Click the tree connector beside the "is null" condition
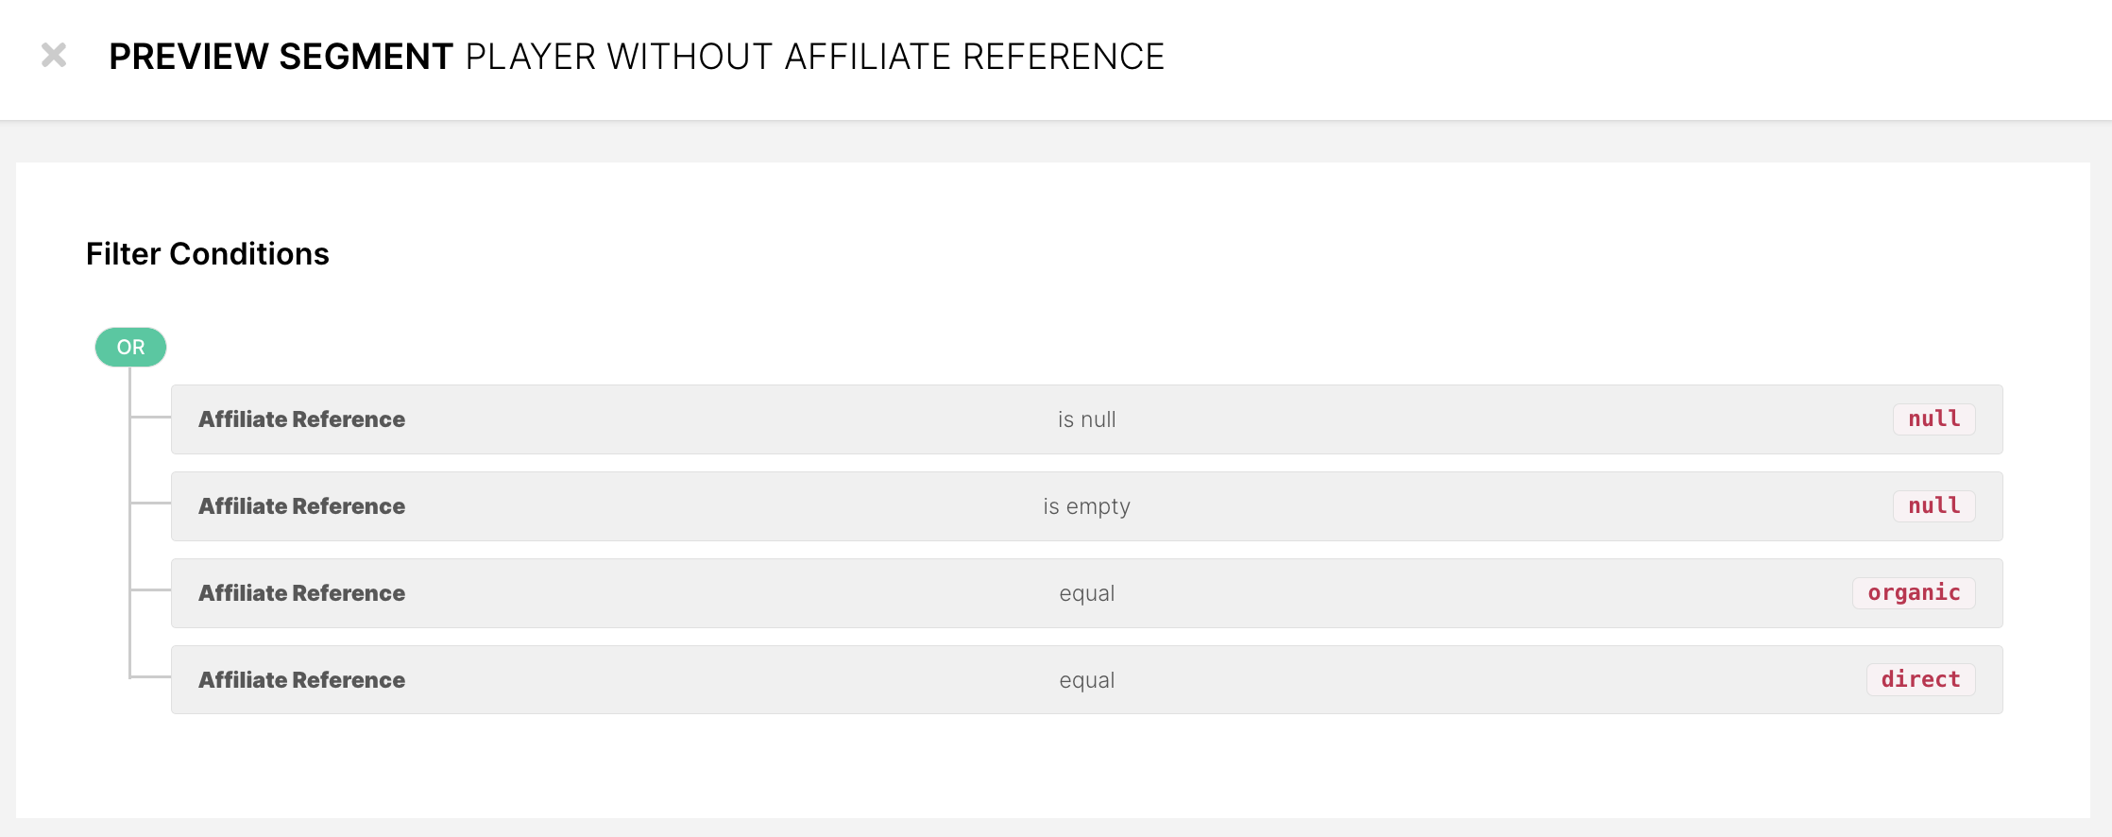Viewport: 2112px width, 837px height. [149, 416]
